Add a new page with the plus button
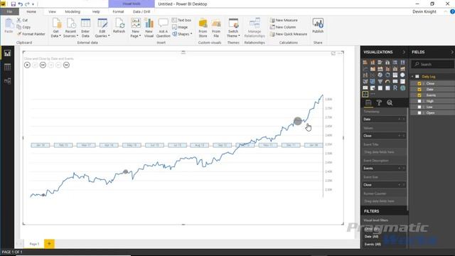The image size is (455, 256). [x=49, y=243]
